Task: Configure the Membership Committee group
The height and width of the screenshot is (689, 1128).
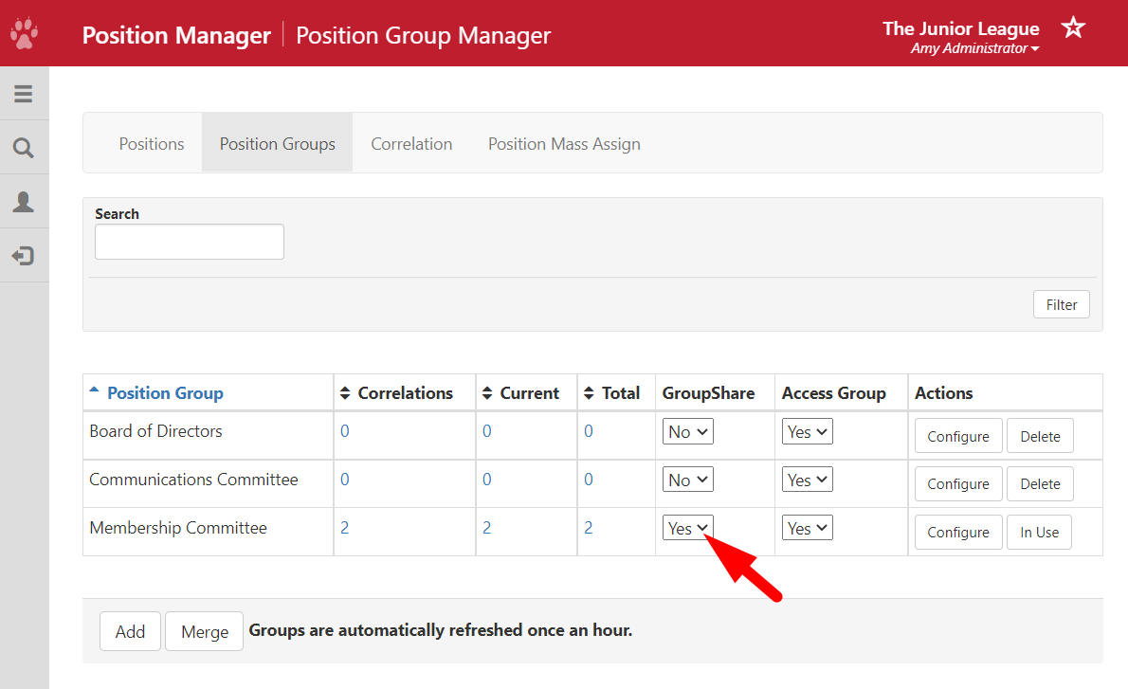Action: [958, 533]
